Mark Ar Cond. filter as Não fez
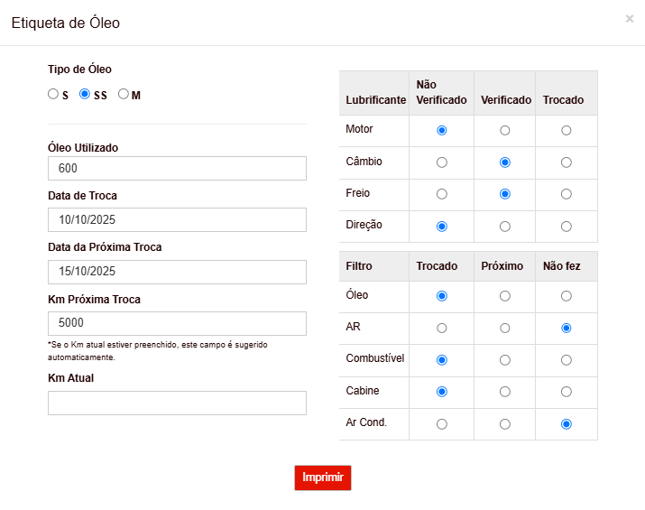The height and width of the screenshot is (510, 645). 566,424
